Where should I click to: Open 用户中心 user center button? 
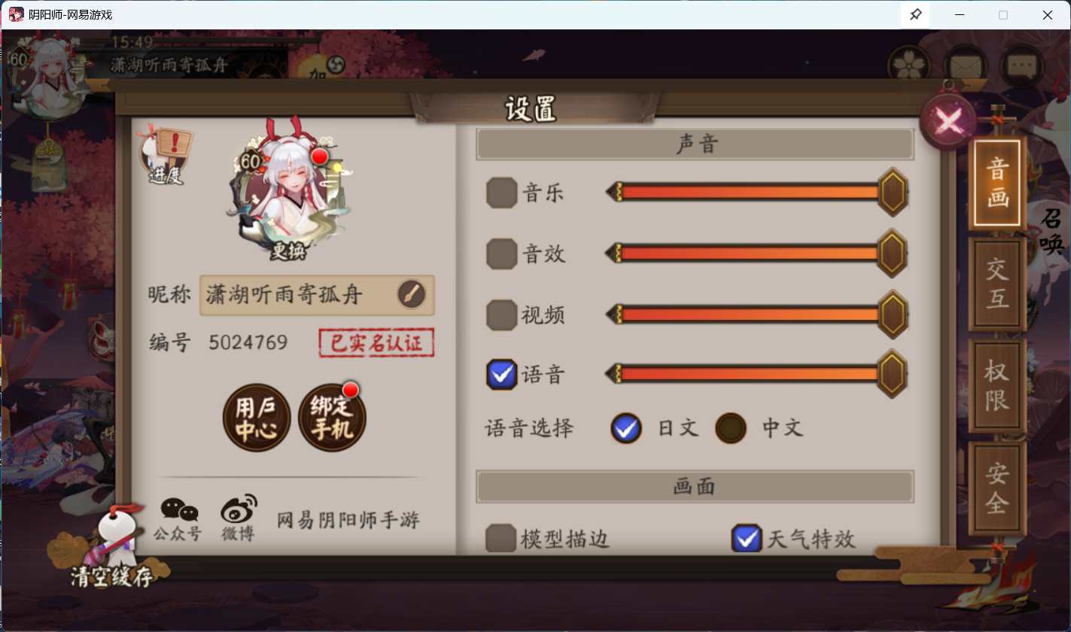[x=256, y=418]
